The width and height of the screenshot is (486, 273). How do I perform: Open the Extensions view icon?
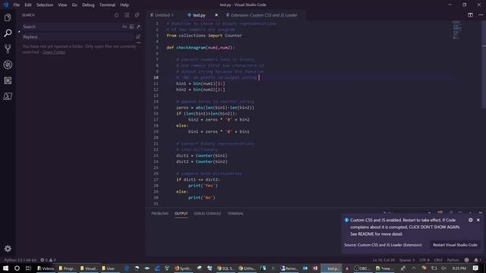8,80
